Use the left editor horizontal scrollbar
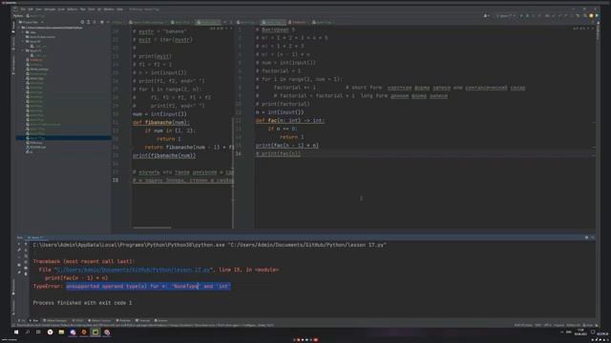The width and height of the screenshot is (611, 343). point(153,228)
